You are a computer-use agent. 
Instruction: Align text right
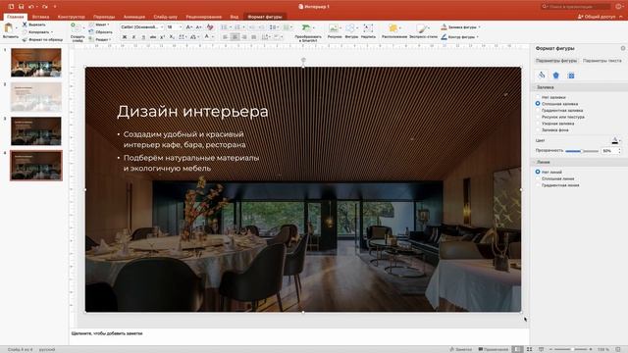[x=244, y=37]
